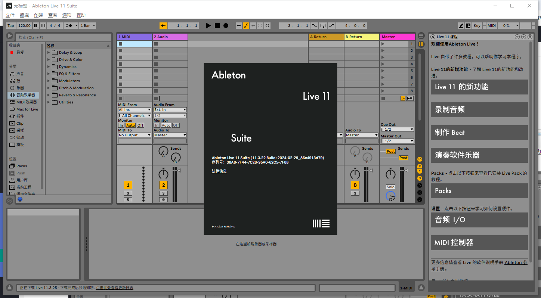Screen dimensions: 541x298
Task: Click Re-Enable Automation arrow icon
Action: click(253, 26)
